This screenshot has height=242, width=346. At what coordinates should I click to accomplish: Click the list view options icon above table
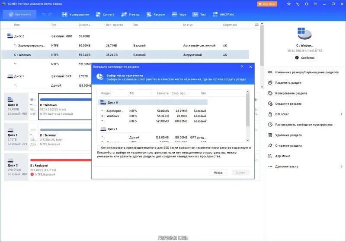(x=256, y=25)
